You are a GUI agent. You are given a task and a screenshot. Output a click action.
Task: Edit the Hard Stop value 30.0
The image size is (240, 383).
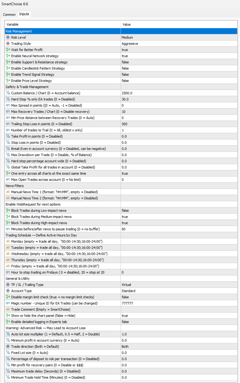click(x=179, y=99)
